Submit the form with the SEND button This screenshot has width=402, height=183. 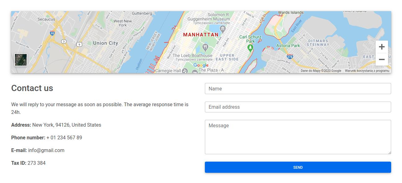(x=298, y=167)
